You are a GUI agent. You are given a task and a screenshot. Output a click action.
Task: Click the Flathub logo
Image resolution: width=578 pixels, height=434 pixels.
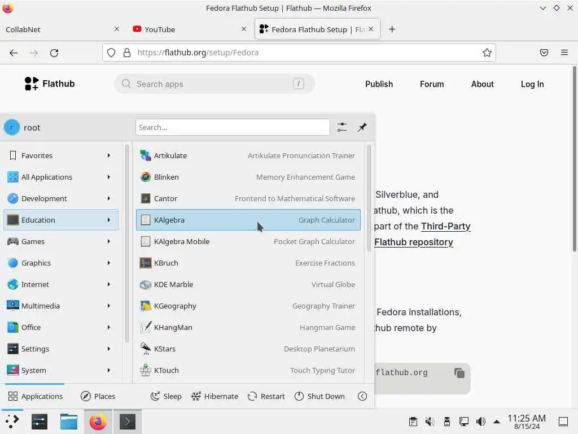(50, 84)
